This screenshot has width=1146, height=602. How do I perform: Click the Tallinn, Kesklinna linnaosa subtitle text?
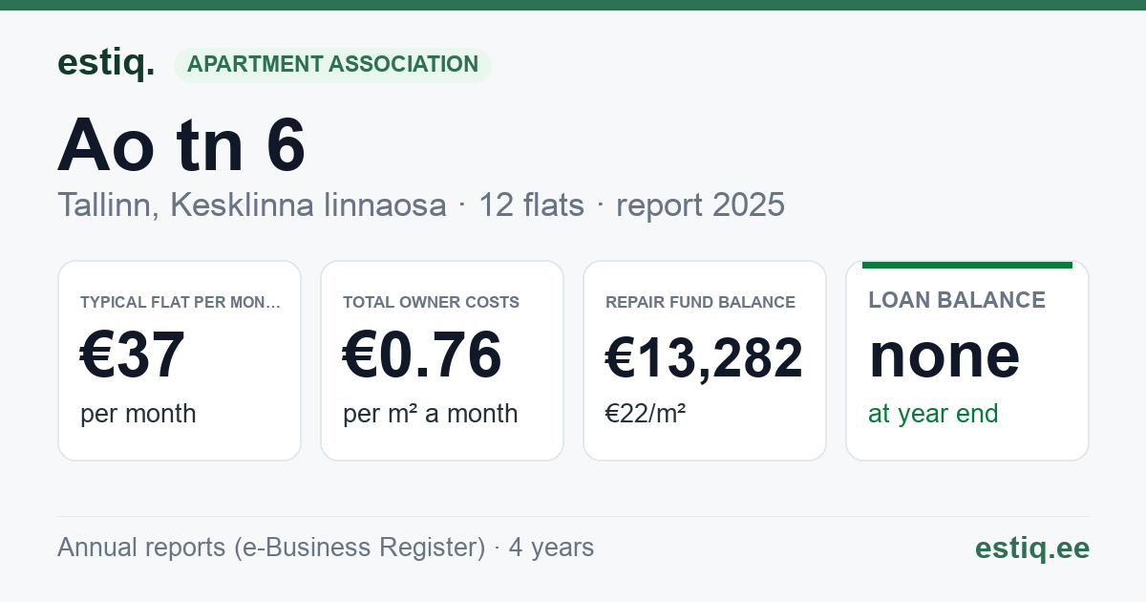click(252, 204)
